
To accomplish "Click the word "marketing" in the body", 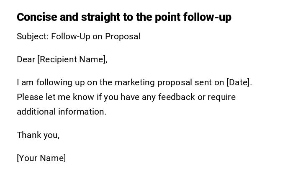I will [x=134, y=82].
